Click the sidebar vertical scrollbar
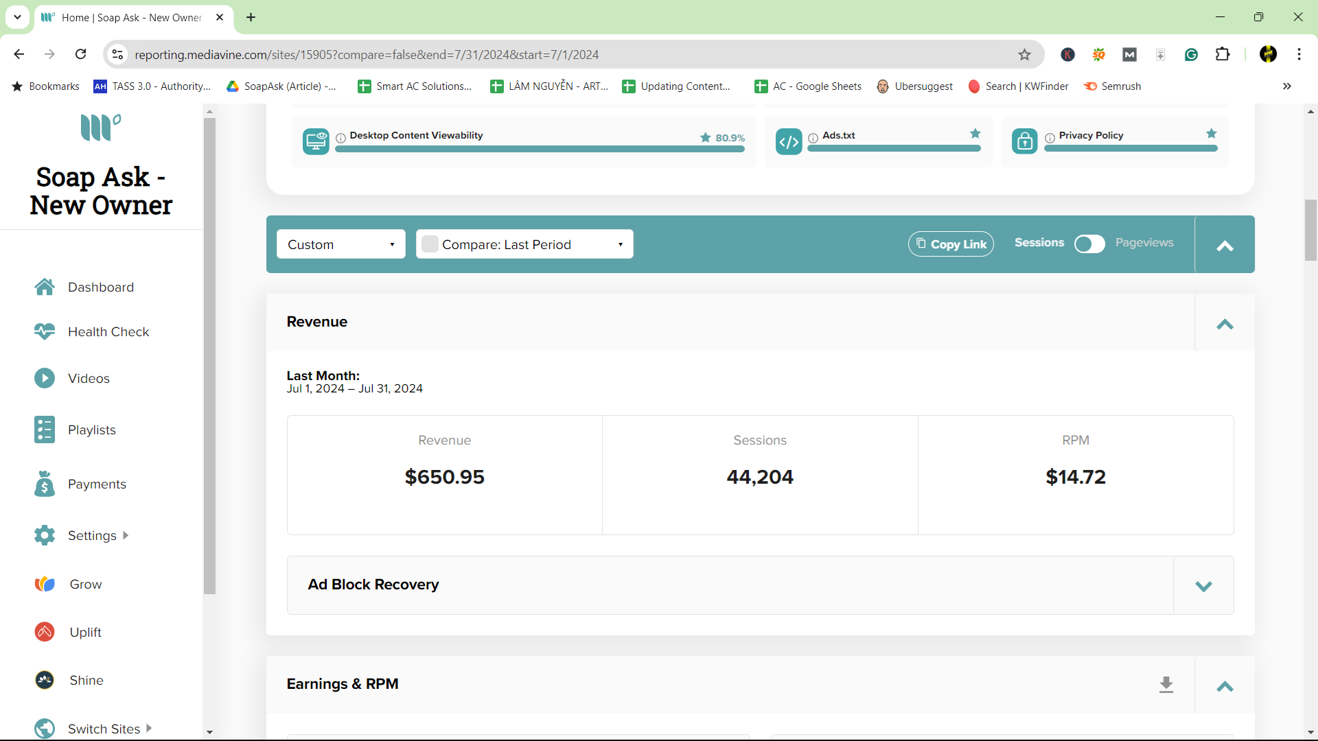 210,356
